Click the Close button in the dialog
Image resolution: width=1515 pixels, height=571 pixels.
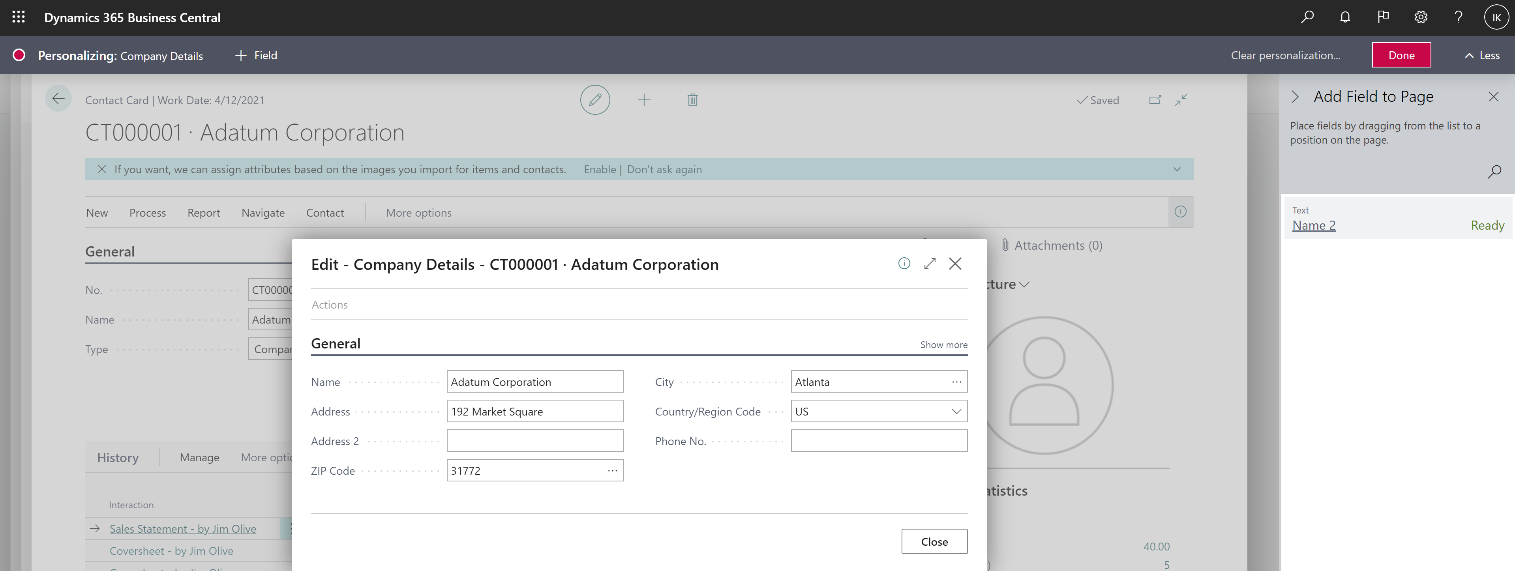click(934, 541)
